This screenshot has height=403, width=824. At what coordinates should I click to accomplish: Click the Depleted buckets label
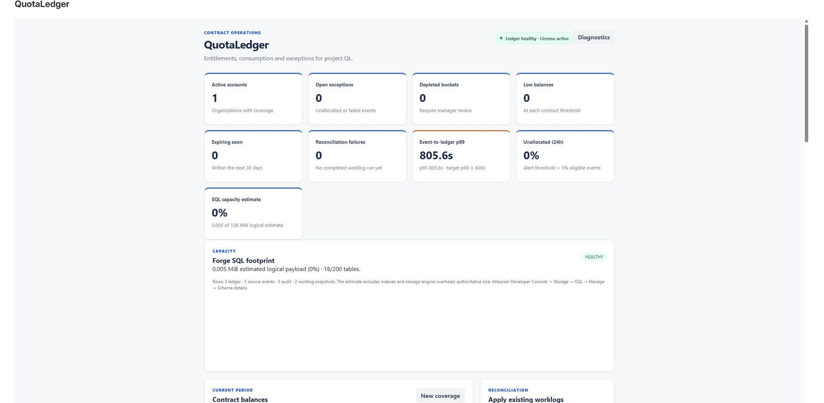[x=439, y=85]
